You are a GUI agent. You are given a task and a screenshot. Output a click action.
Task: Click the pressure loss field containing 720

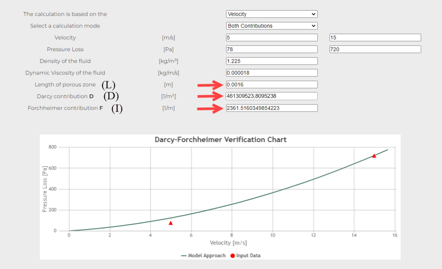coord(375,49)
